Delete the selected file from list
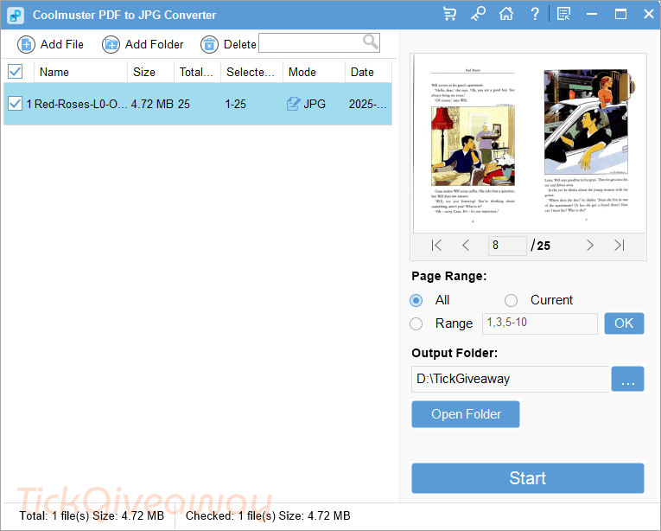661x531 pixels. (x=228, y=44)
